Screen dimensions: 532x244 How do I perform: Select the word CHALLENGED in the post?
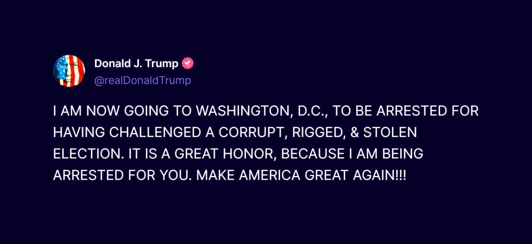click(x=154, y=132)
